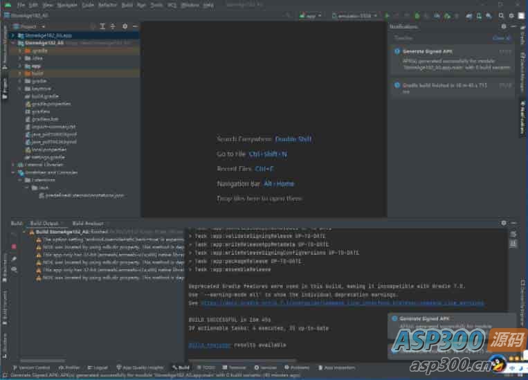The image size is (528, 380).
Task: Toggle the Notifications side tab
Action: 523,116
